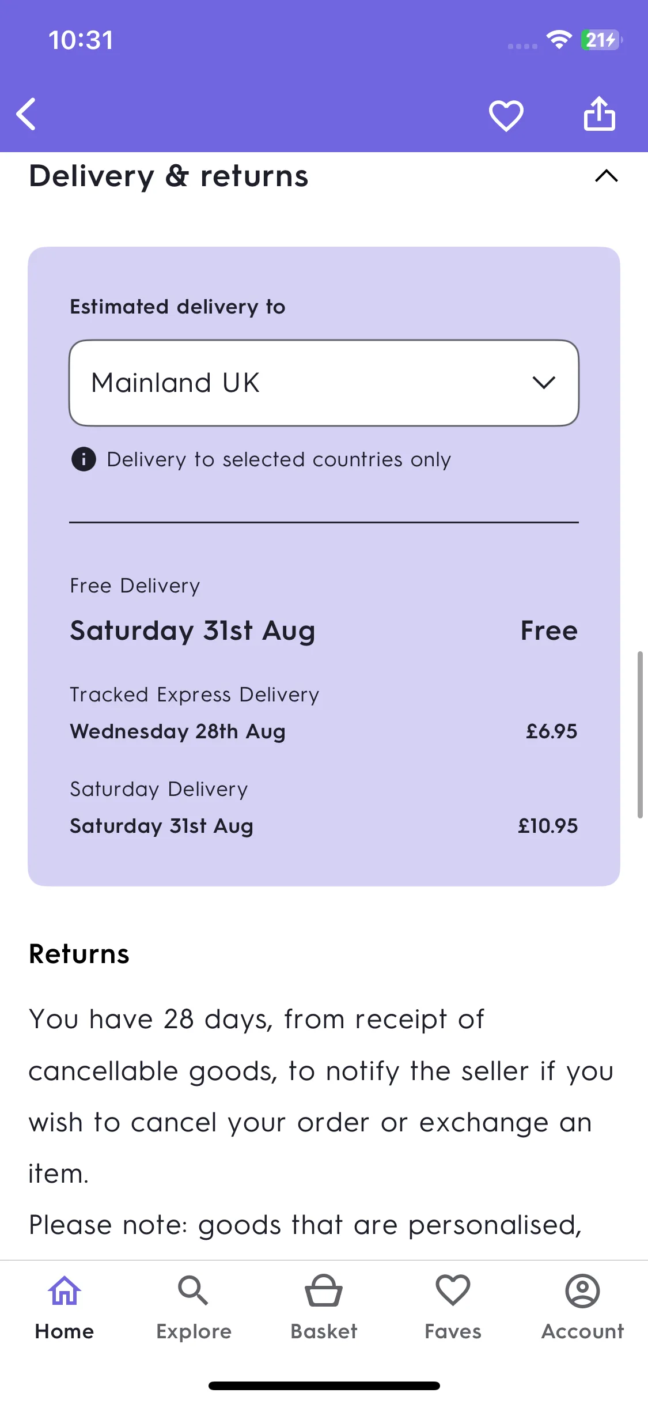
Task: Tap the page scrollbar indicator
Action: click(640, 735)
